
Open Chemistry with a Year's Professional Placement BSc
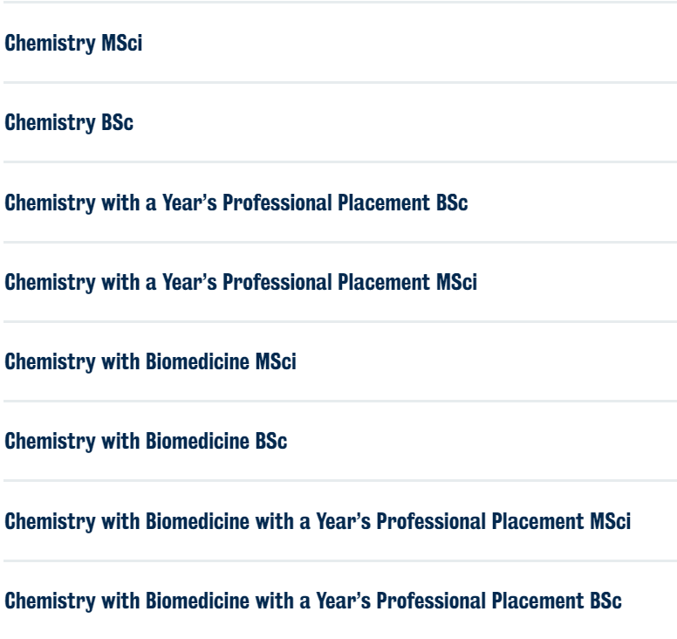coord(236,203)
